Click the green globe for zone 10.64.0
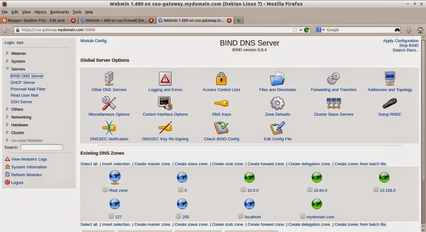This screenshot has height=232, width=426. [x=317, y=177]
